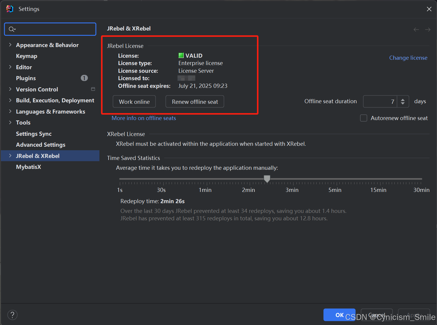The width and height of the screenshot is (437, 325).
Task: Expand Build, Execution, Deployment section
Action: 10,100
